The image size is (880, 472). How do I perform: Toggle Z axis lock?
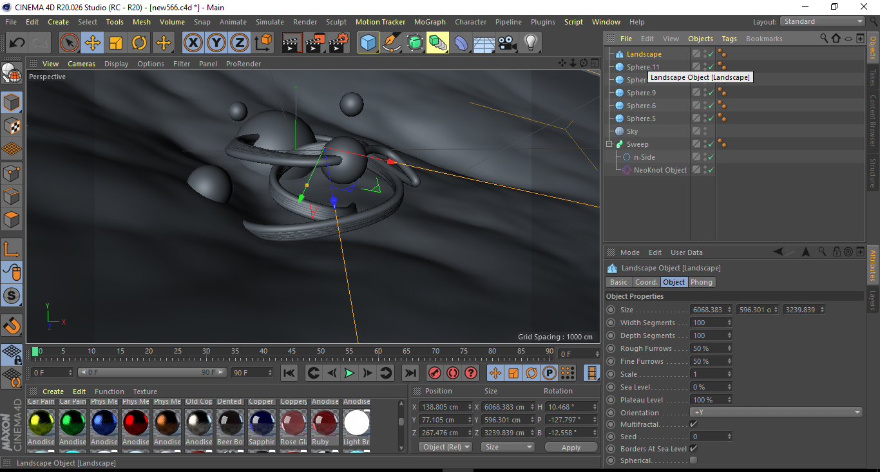[x=240, y=43]
